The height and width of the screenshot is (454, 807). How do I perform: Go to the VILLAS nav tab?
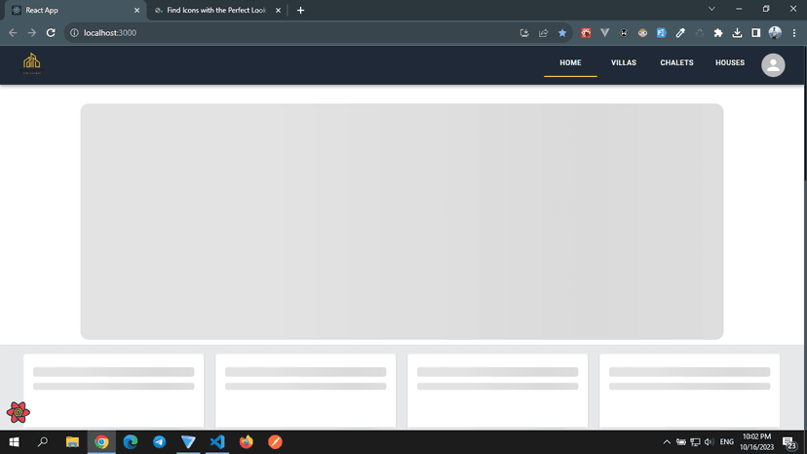pos(623,63)
